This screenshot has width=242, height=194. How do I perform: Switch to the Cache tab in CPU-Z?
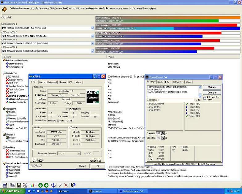(42, 82)
